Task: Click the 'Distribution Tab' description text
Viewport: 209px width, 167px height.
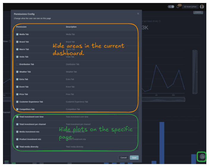Action: click(x=72, y=64)
